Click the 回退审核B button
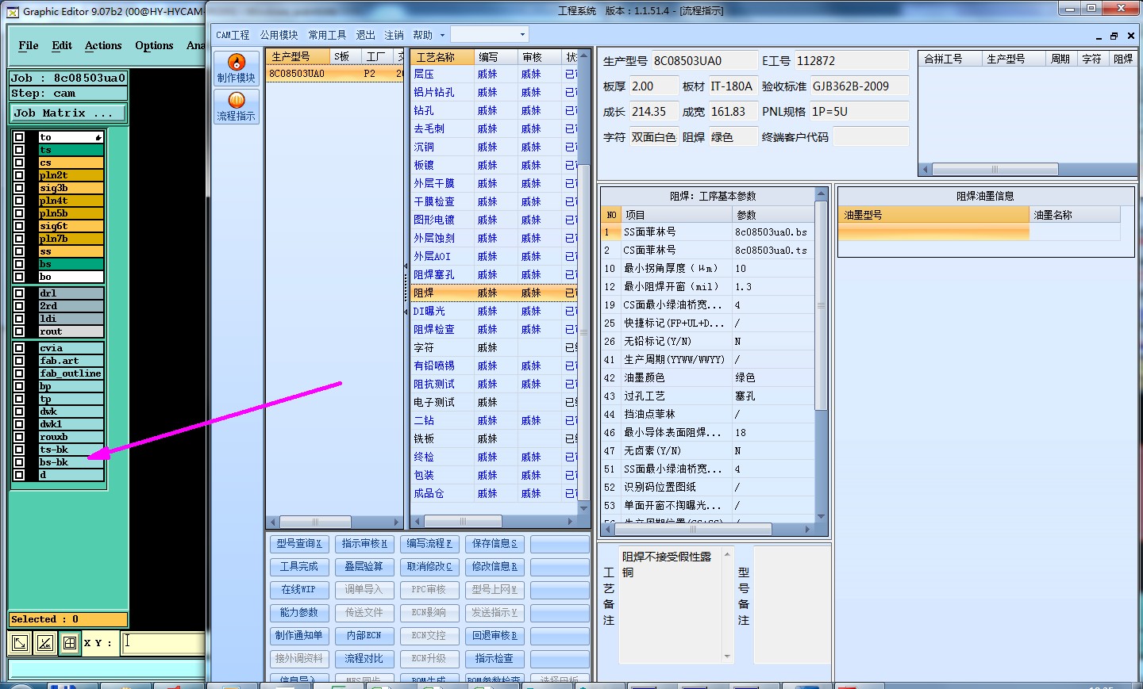The image size is (1143, 689). click(x=495, y=636)
